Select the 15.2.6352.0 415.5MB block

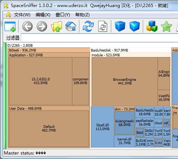(x=40, y=81)
